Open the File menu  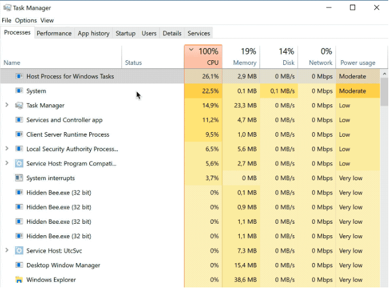(6, 20)
